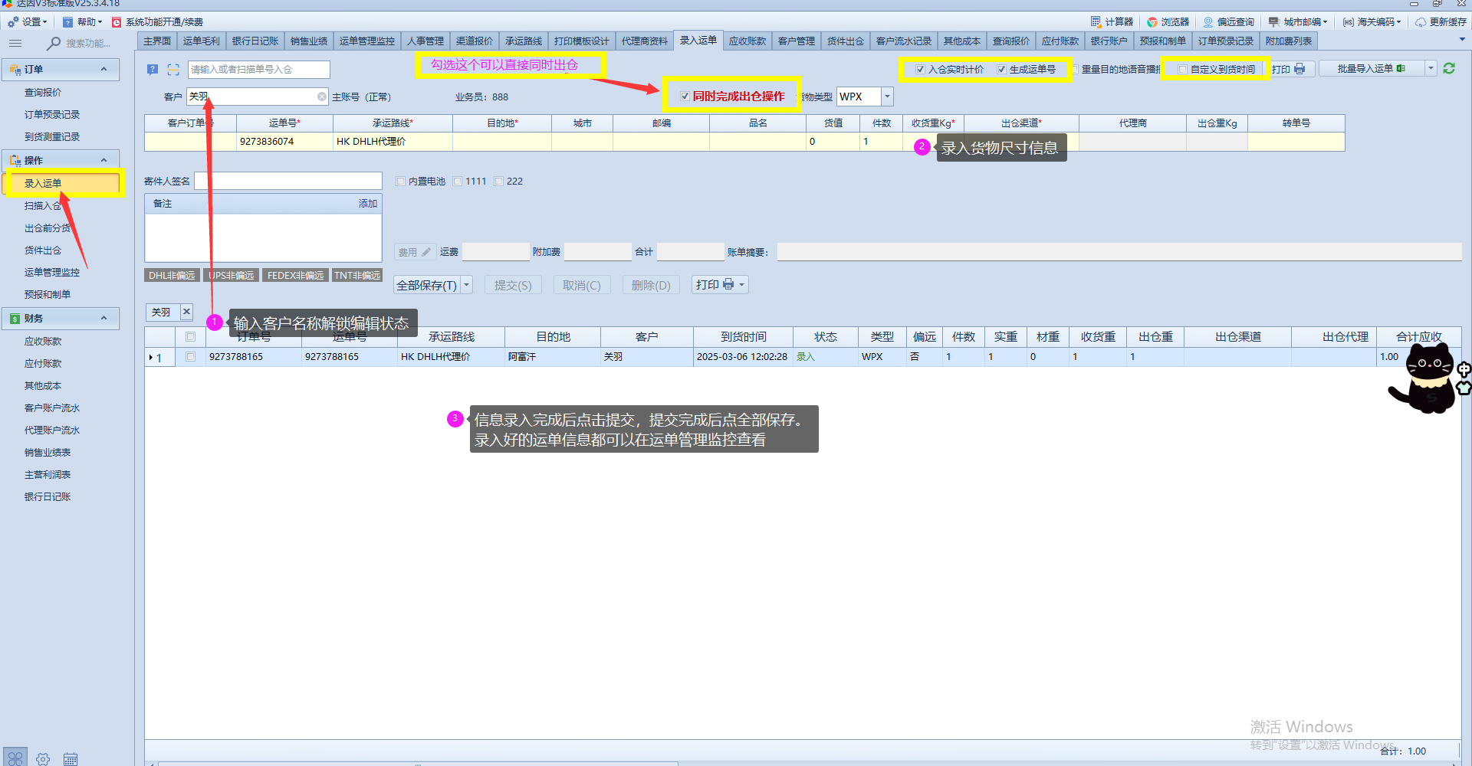Click the 提交(S) button
Image resolution: width=1472 pixels, height=766 pixels.
click(x=513, y=285)
